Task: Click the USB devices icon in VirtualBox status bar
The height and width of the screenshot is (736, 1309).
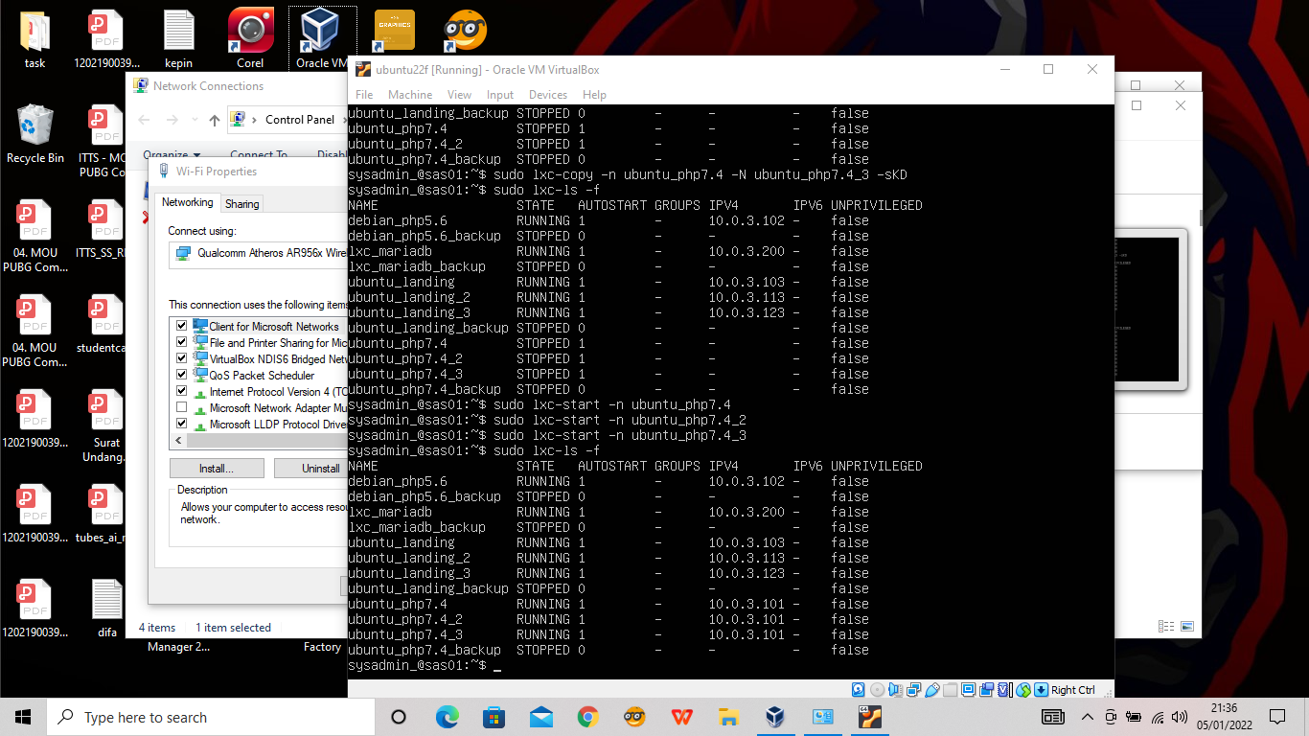Action: 932,690
